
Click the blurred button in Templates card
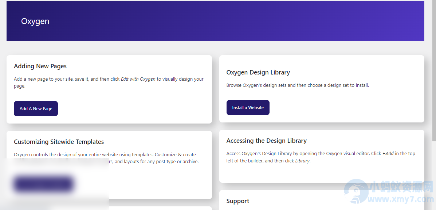[x=43, y=184]
